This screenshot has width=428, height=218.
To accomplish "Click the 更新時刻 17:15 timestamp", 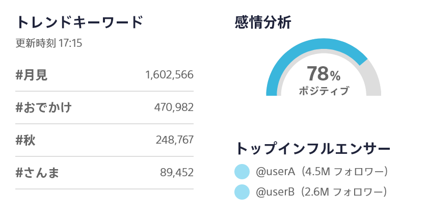I will [49, 43].
